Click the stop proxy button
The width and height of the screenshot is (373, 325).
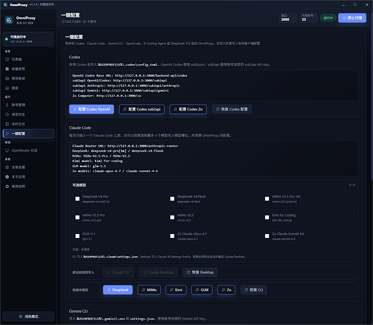(352, 18)
